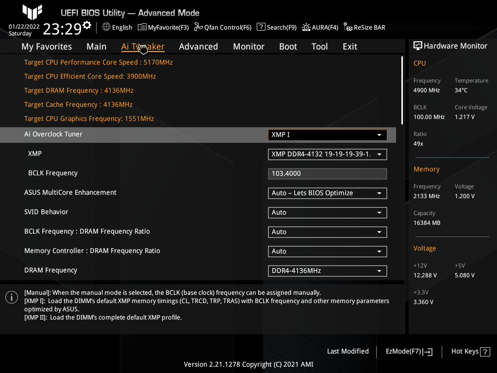Click the Hardware Monitor display icon
Screen dimensions: 497x373
coord(418,46)
